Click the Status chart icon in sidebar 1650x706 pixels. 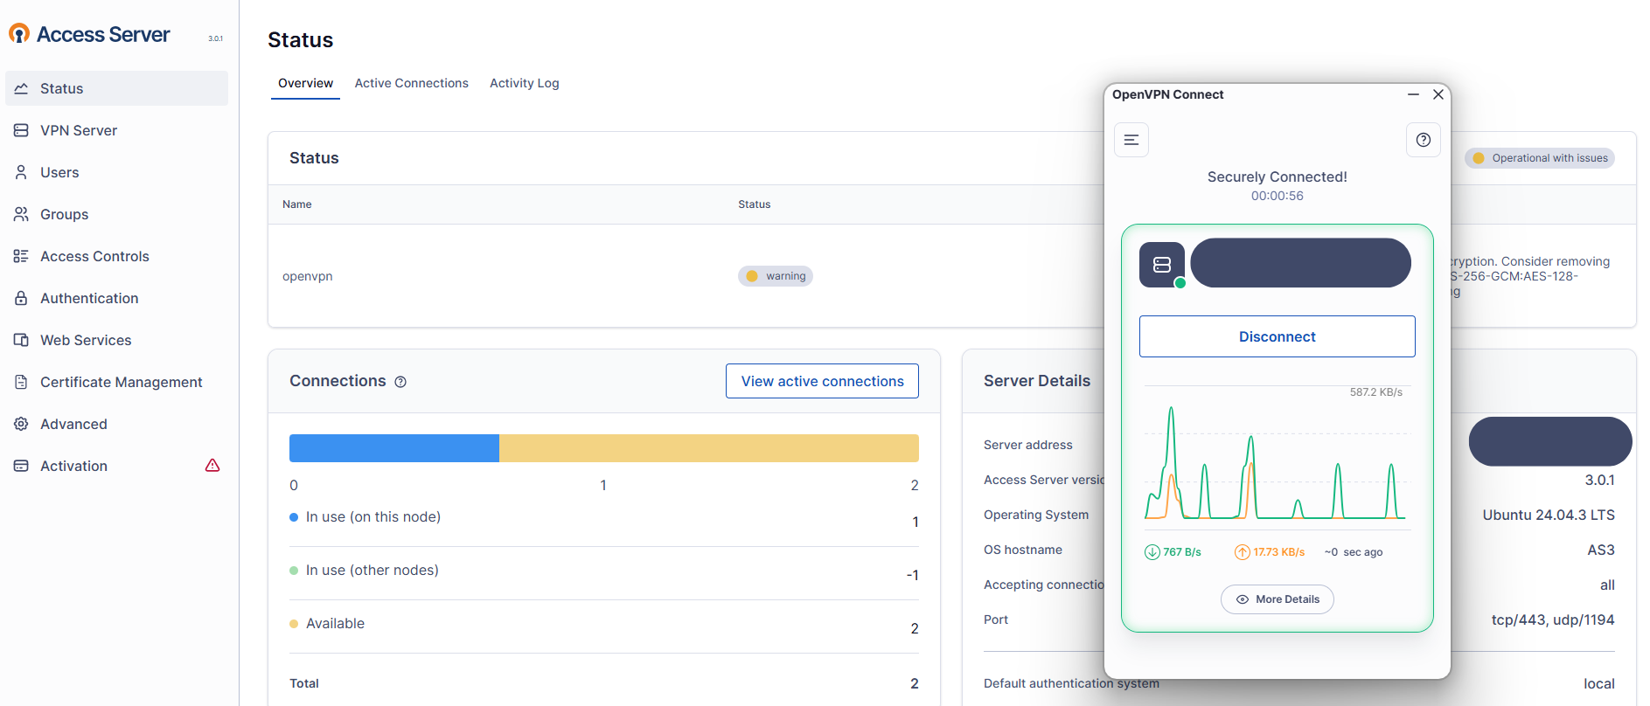21,88
